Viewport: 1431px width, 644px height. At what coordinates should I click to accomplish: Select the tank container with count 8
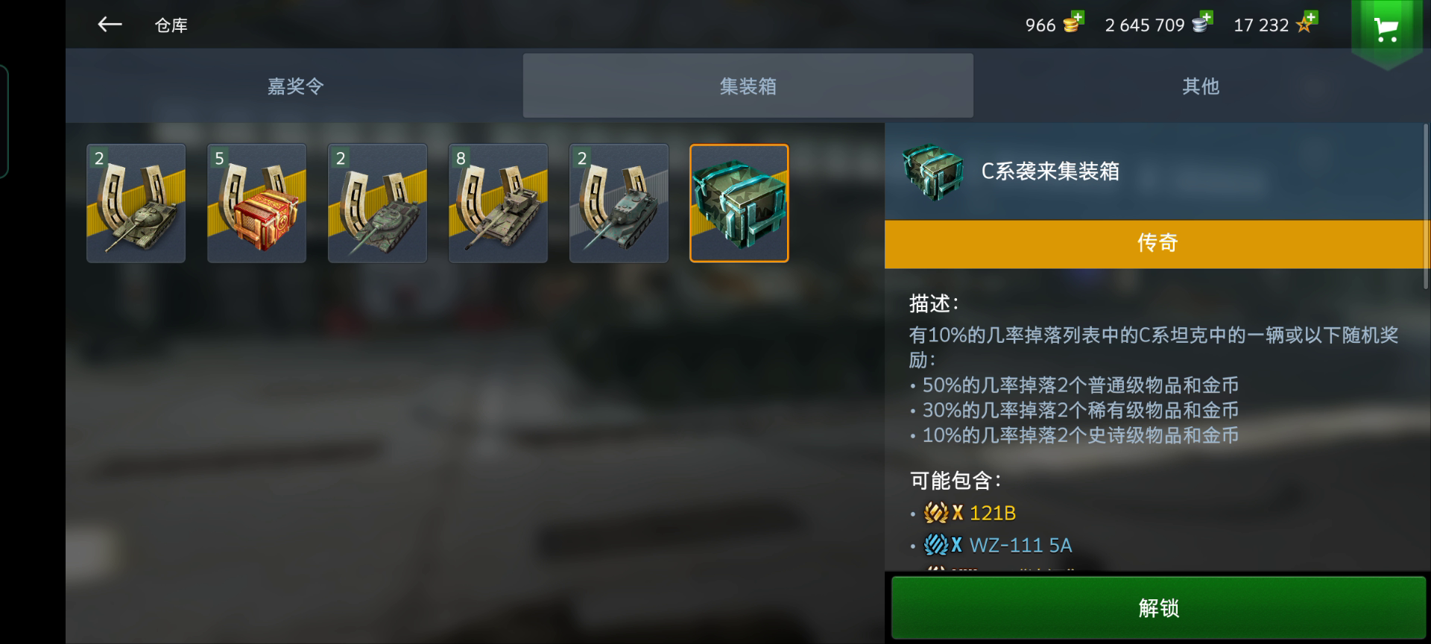click(x=498, y=203)
